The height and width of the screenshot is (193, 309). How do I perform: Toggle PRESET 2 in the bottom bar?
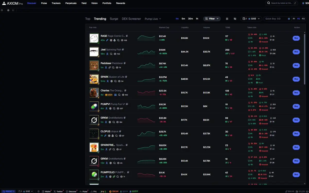point(8,191)
